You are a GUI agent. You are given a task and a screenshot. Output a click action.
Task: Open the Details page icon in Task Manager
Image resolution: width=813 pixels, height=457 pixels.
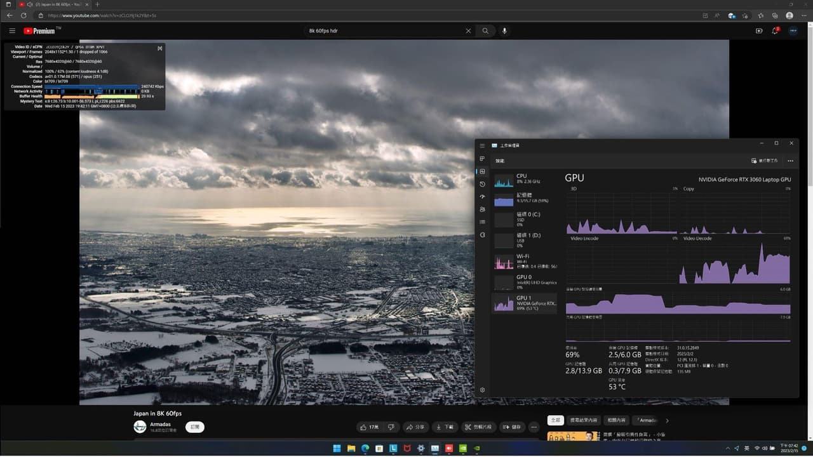point(482,222)
